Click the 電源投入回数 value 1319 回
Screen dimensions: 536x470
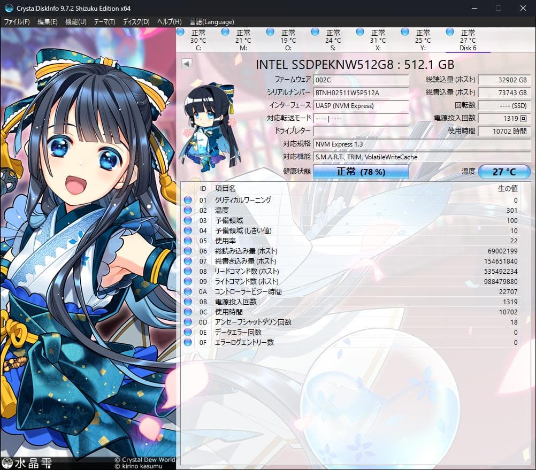(504, 119)
